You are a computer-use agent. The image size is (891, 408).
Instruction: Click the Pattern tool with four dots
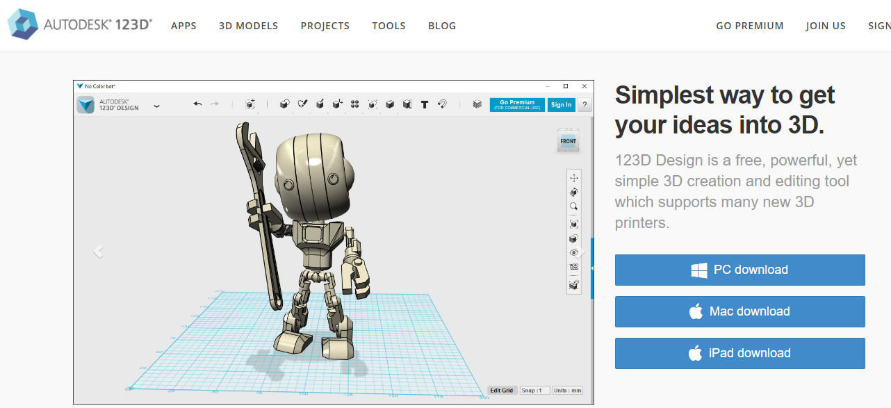[355, 104]
